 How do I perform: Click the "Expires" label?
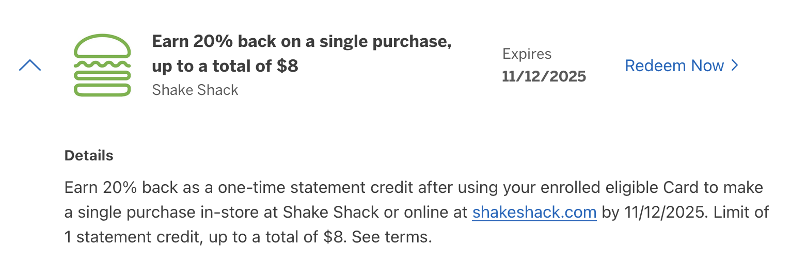(527, 54)
